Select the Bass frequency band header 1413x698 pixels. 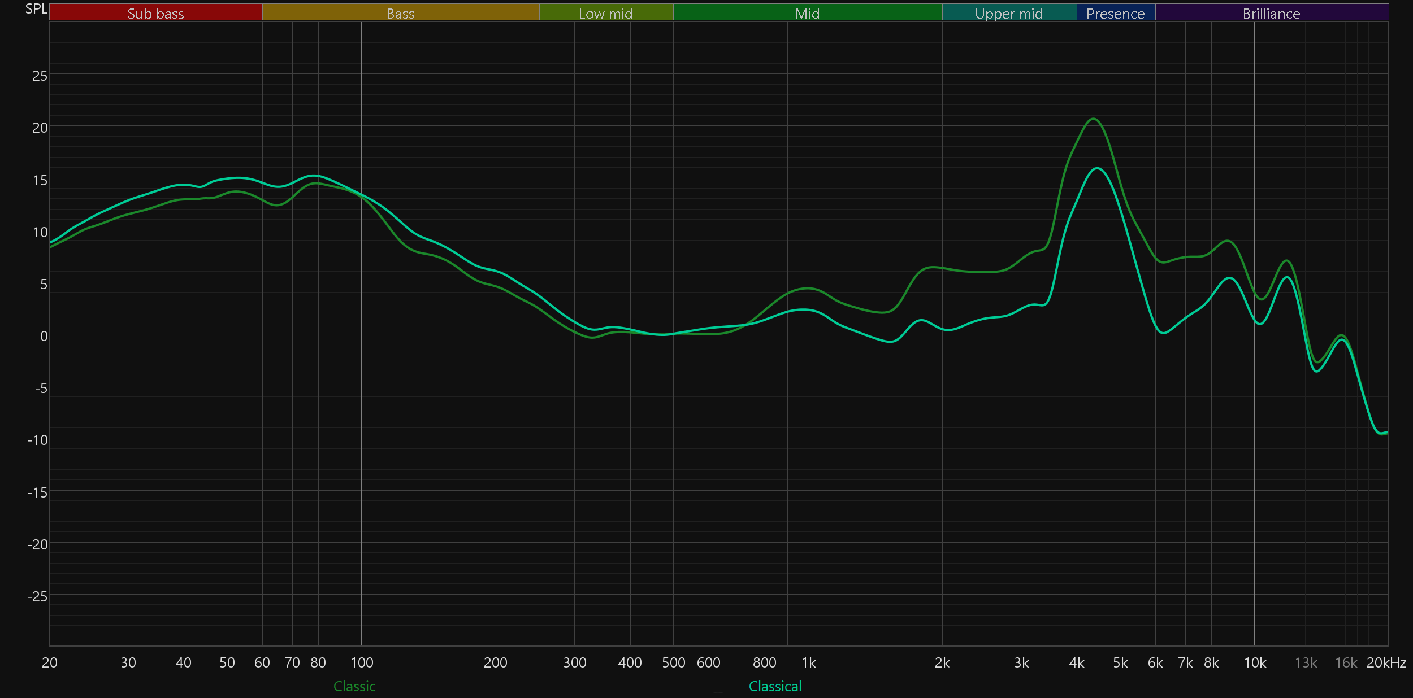[x=400, y=12]
